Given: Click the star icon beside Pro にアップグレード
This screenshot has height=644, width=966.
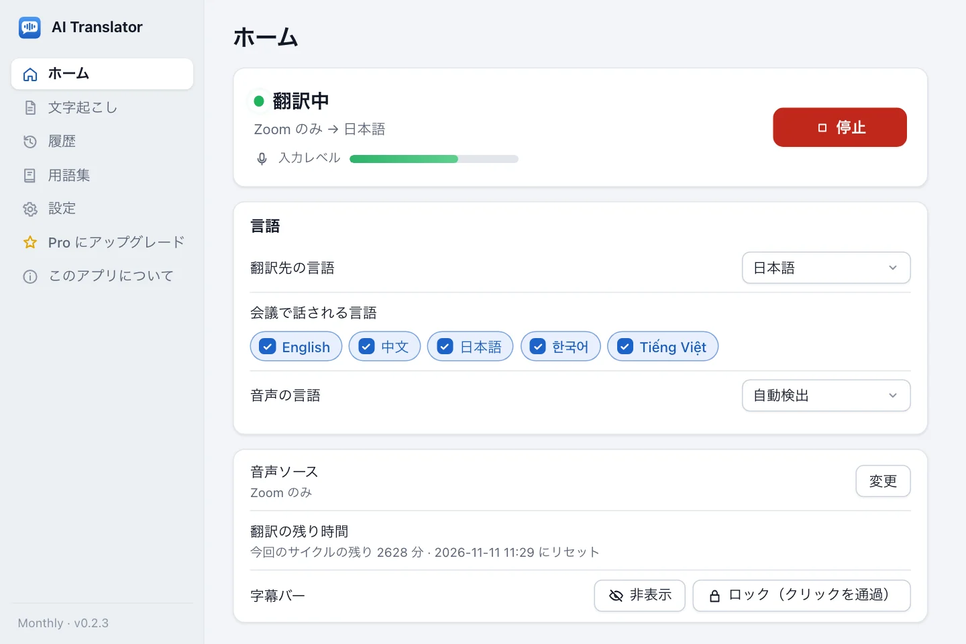Looking at the screenshot, I should point(30,242).
